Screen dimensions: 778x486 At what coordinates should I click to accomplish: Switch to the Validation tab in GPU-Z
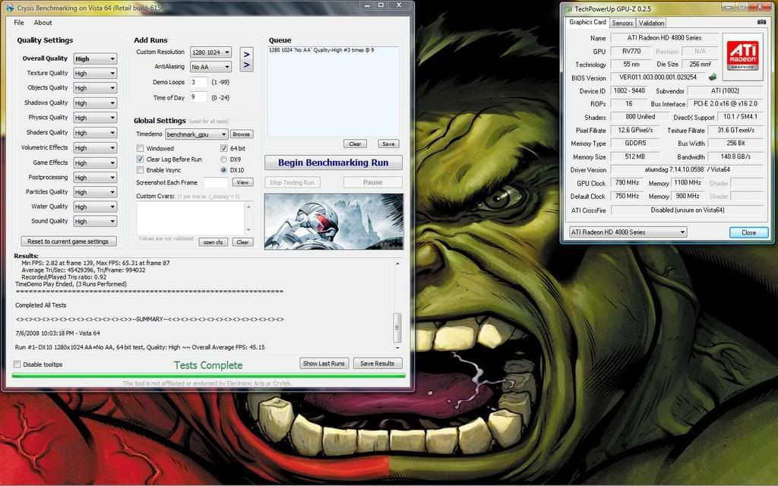pos(651,23)
